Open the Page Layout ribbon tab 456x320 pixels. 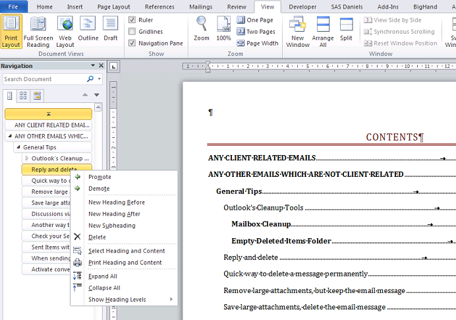pos(112,7)
